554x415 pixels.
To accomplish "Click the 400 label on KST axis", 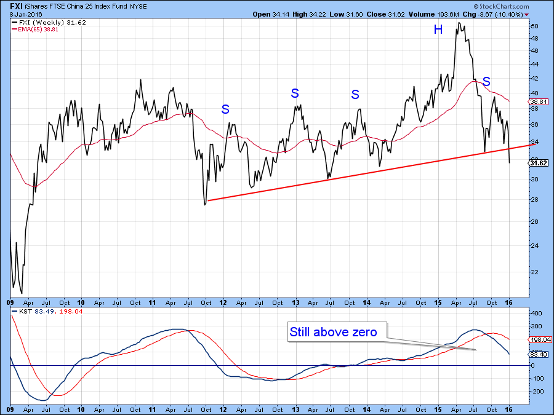I will coord(536,314).
